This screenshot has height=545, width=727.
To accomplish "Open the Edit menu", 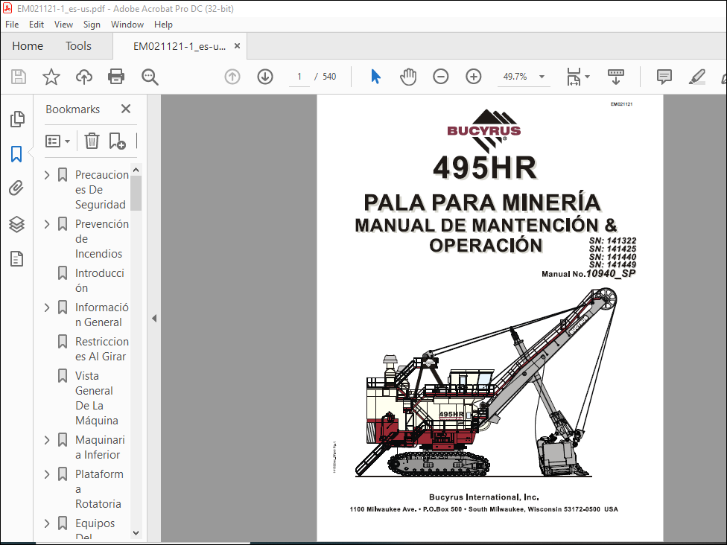I will click(36, 25).
